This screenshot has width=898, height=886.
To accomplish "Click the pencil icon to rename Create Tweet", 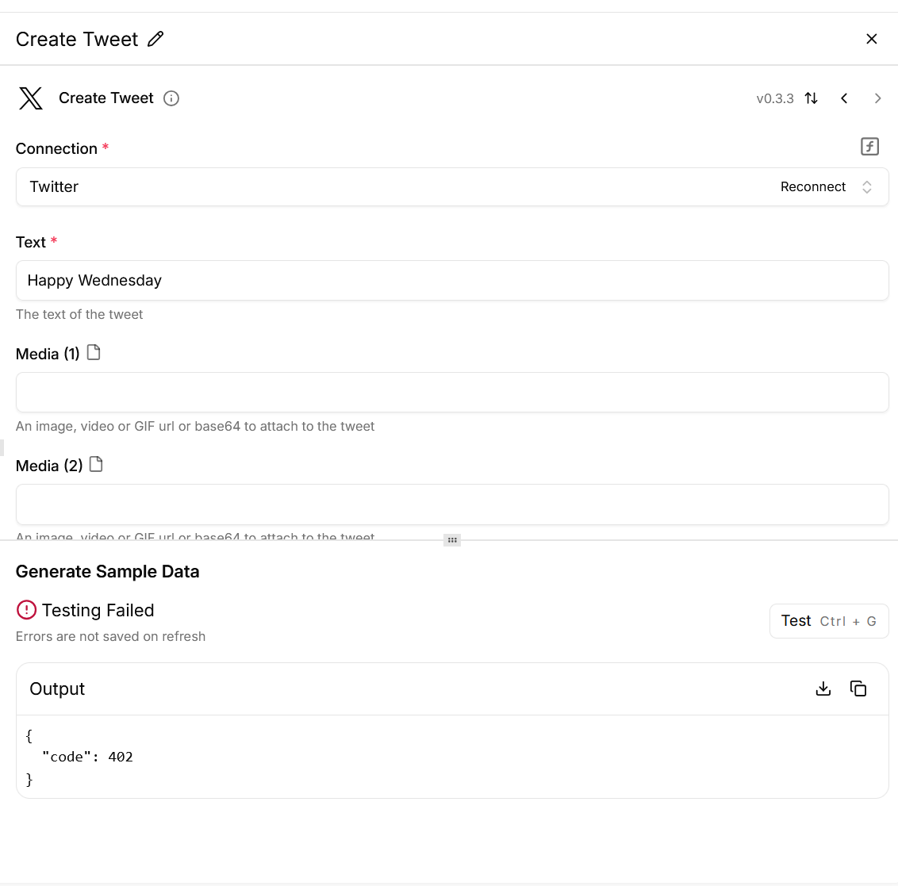I will [x=155, y=39].
